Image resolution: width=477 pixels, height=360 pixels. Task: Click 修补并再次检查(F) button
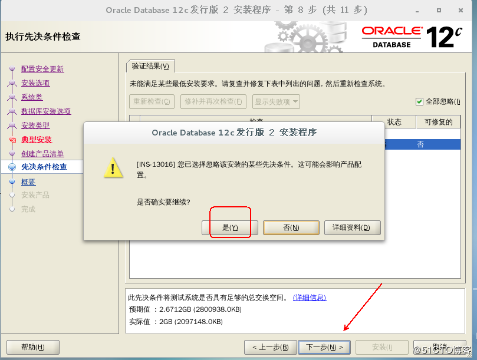coord(213,101)
